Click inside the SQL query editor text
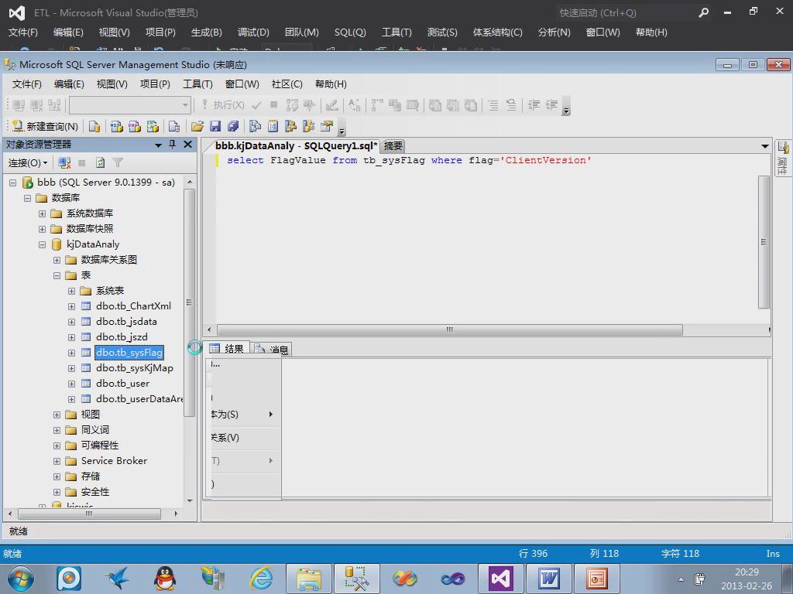Viewport: 793px width, 594px height. coord(409,161)
